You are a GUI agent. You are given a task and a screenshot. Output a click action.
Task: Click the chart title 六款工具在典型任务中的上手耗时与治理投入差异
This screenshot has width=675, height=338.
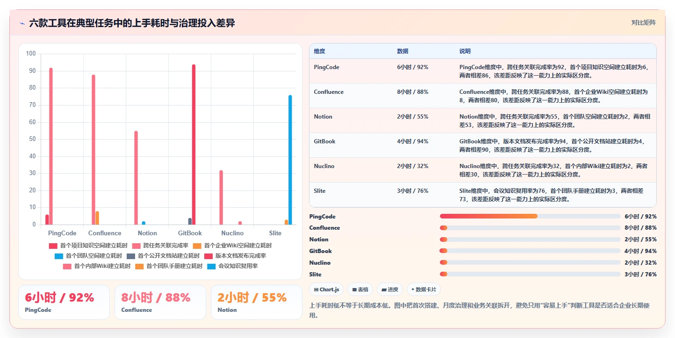coord(132,23)
